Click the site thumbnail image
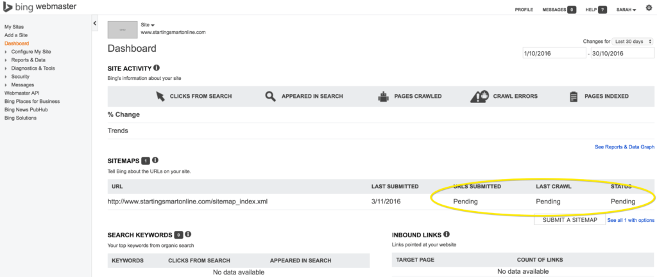 click(123, 29)
